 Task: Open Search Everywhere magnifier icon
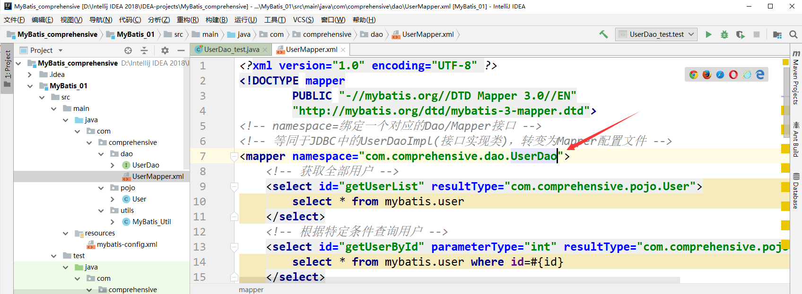pyautogui.click(x=793, y=34)
